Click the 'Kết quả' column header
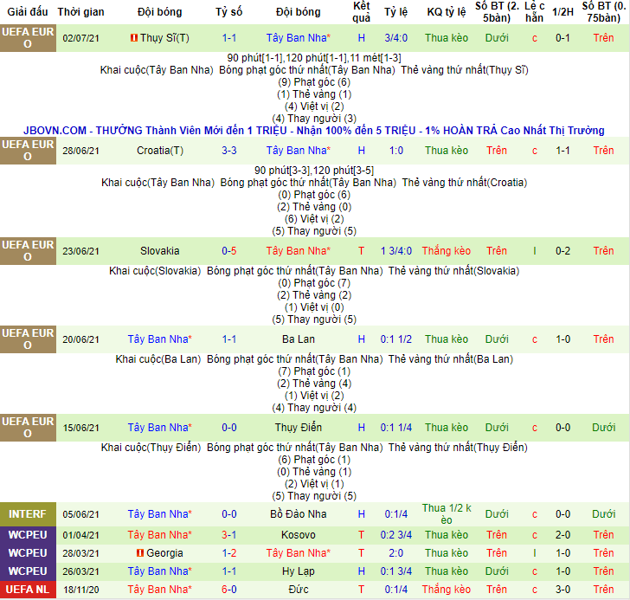The width and height of the screenshot is (630, 600). coord(362,12)
